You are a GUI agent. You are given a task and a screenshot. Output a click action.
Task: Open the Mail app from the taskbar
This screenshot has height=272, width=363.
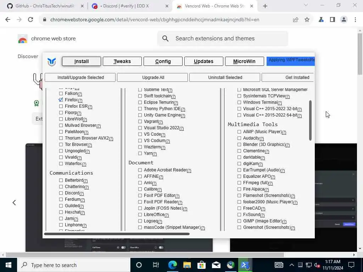216,265
